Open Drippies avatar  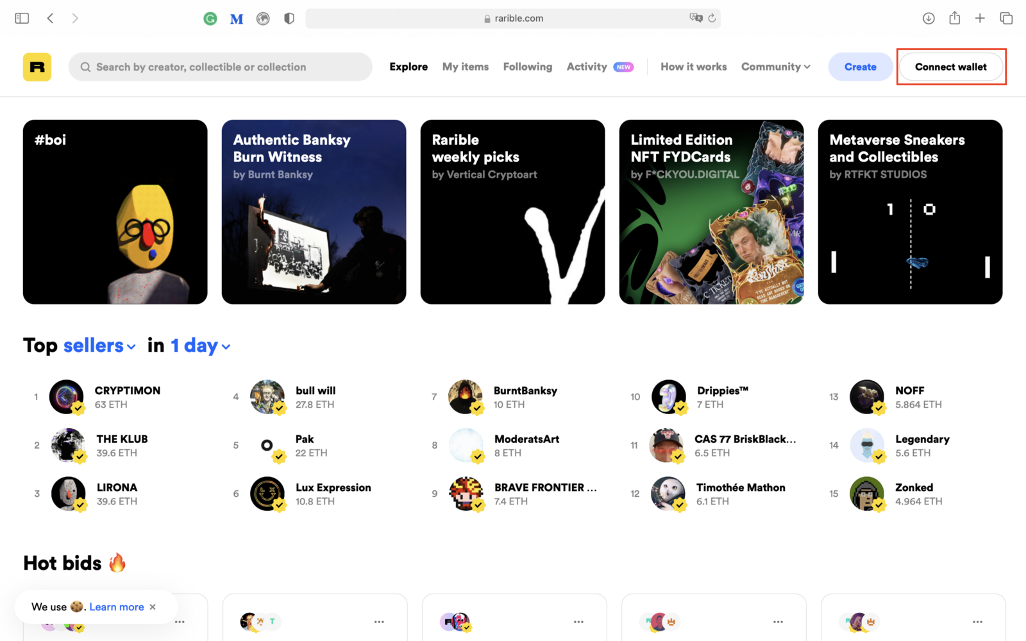(669, 397)
